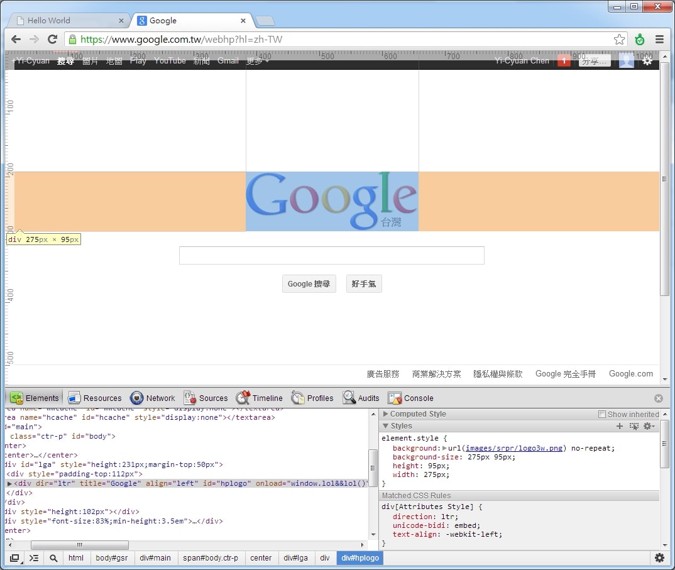Expand 更多 dropdown in top bar
Screen dimensions: 675x570
[258, 61]
